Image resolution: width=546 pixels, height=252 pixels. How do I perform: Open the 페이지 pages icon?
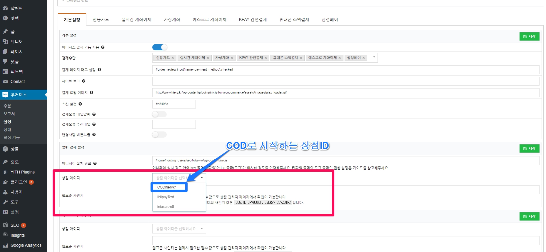(5, 51)
